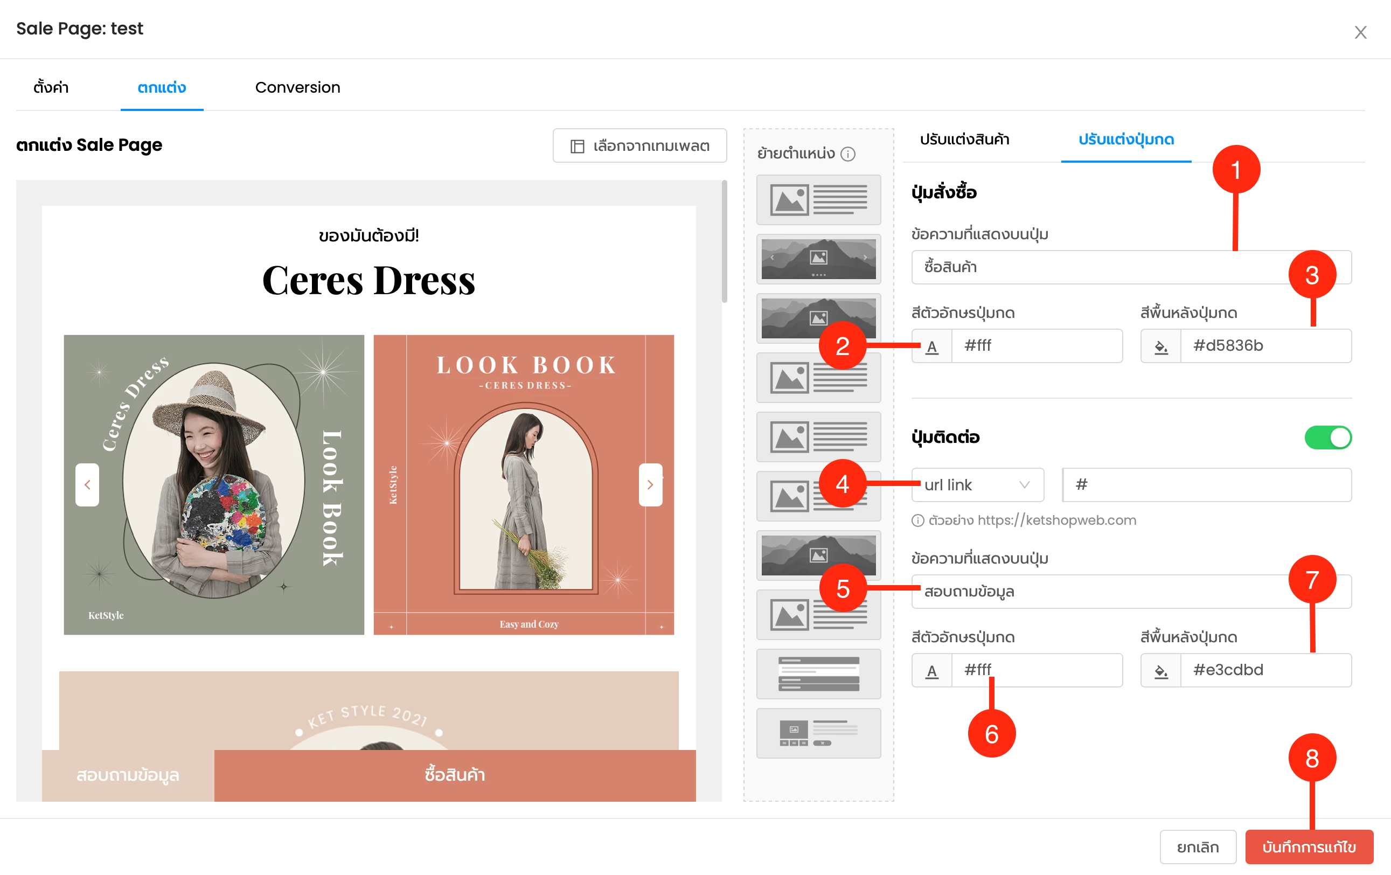Image resolution: width=1391 pixels, height=875 pixels.
Task: Click the green Ceres Dress look book image
Action: click(x=214, y=484)
